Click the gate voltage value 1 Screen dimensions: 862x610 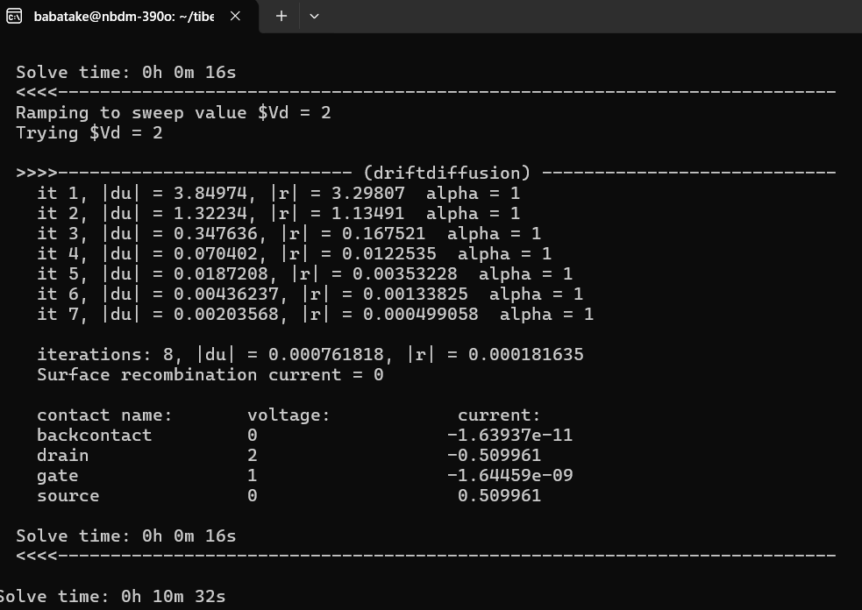[x=253, y=476]
